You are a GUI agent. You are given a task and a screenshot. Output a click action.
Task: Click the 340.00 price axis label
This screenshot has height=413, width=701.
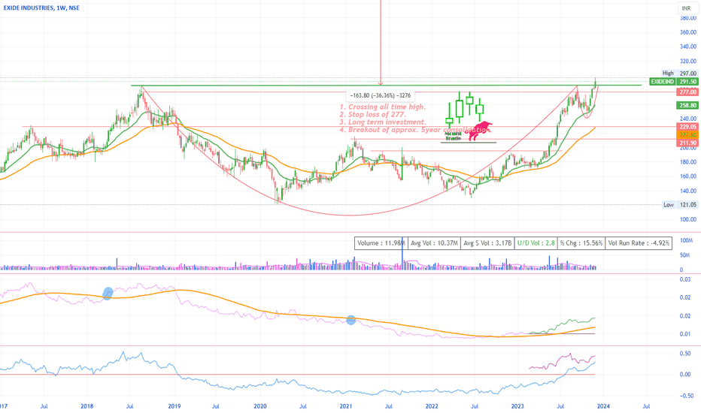(688, 47)
